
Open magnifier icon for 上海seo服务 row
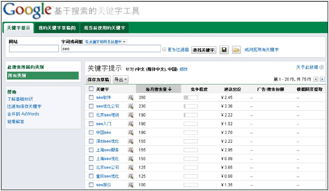[131, 150]
